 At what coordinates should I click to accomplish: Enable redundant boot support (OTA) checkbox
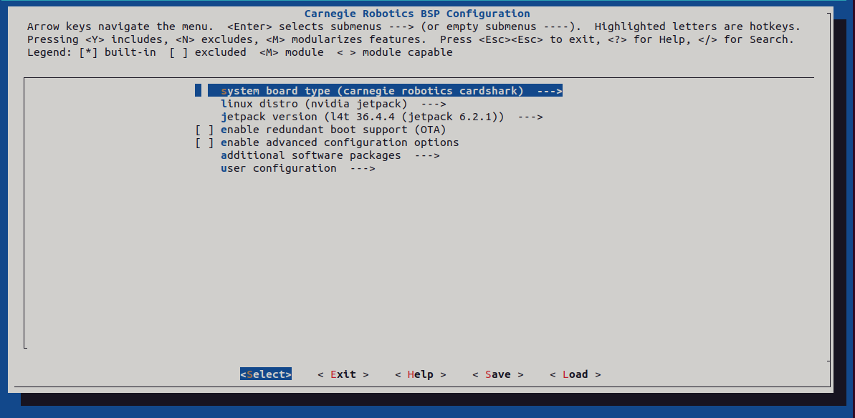point(204,130)
